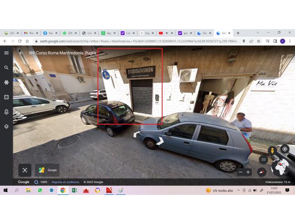The width and height of the screenshot is (295, 224).
Task: Click the Google image credit button
Action: click(48, 170)
